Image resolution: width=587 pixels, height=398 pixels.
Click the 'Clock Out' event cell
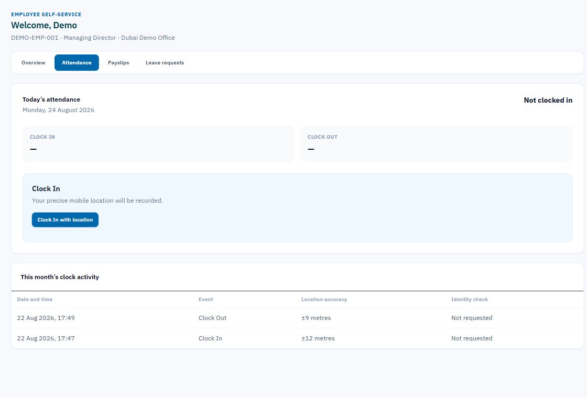[x=213, y=318]
